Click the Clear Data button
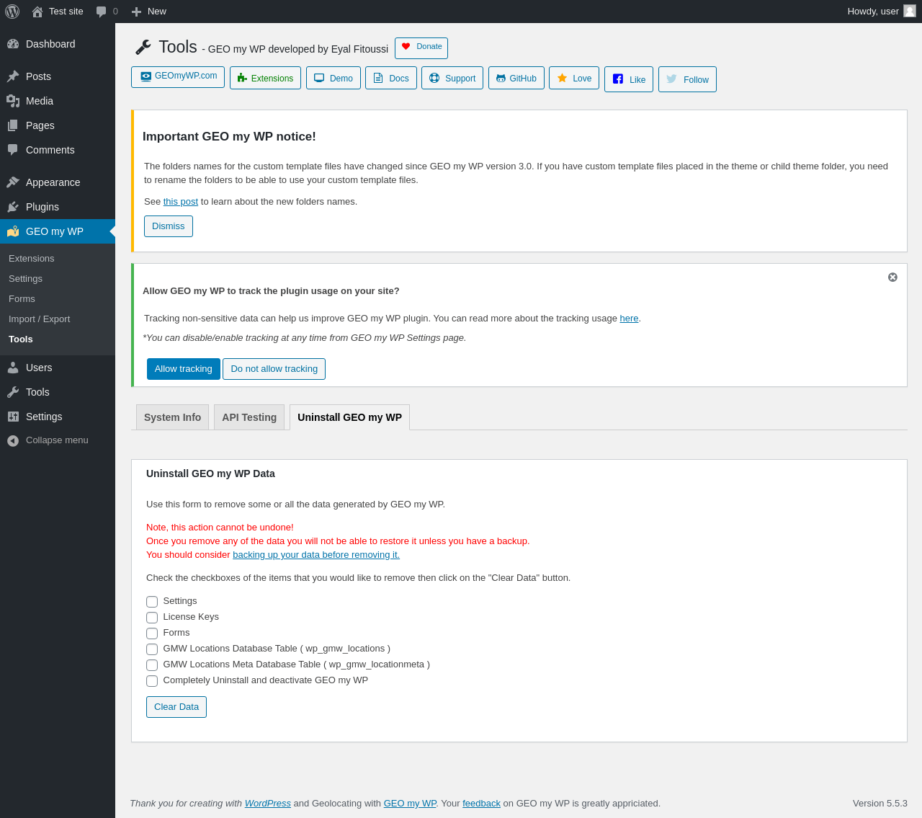 pos(176,707)
